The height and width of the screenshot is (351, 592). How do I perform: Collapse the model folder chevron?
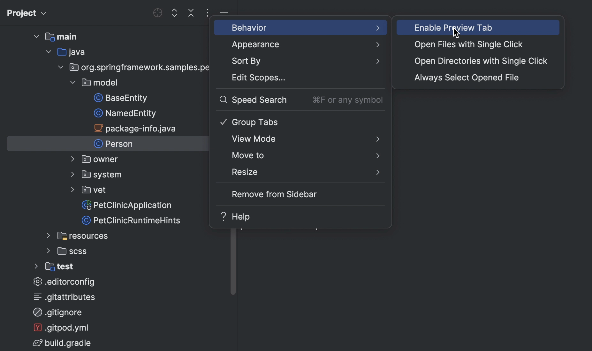[72, 82]
